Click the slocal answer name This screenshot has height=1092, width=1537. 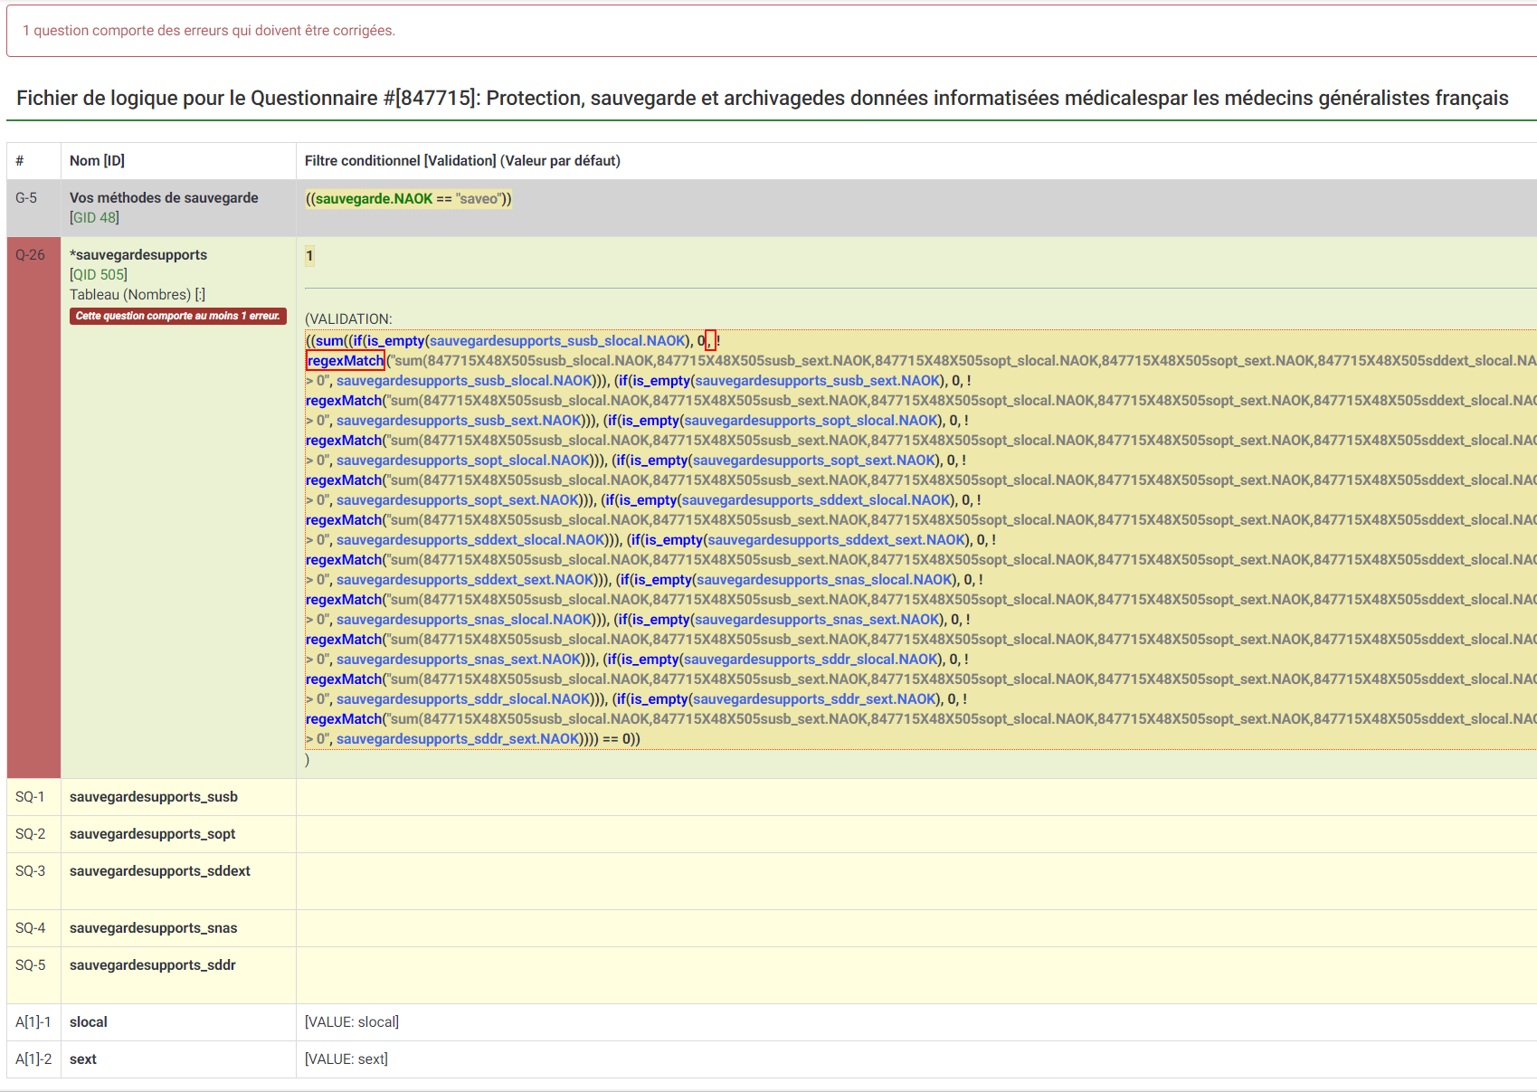[x=89, y=1022]
